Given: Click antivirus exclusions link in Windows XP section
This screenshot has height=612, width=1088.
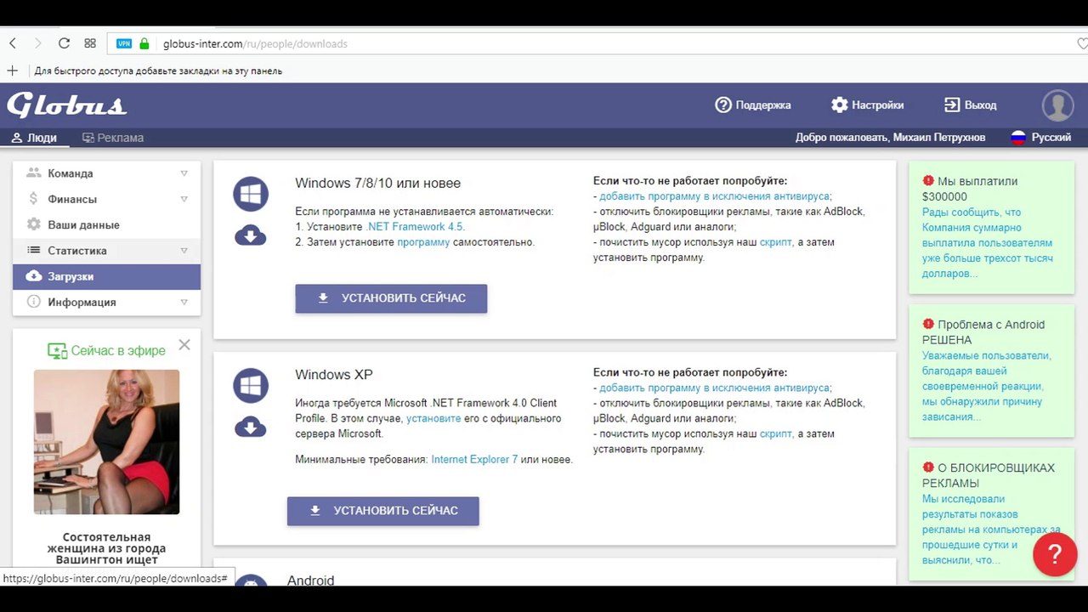Looking at the screenshot, I should click(715, 388).
